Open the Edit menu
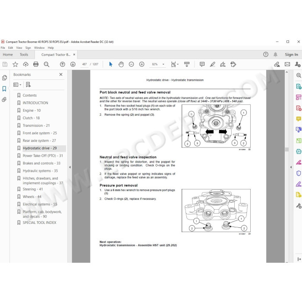This screenshot has height=302, width=302. pos(11,48)
